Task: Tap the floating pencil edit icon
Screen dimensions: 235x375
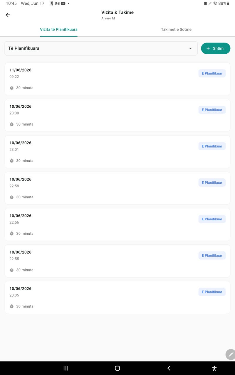Action: pos(231,354)
